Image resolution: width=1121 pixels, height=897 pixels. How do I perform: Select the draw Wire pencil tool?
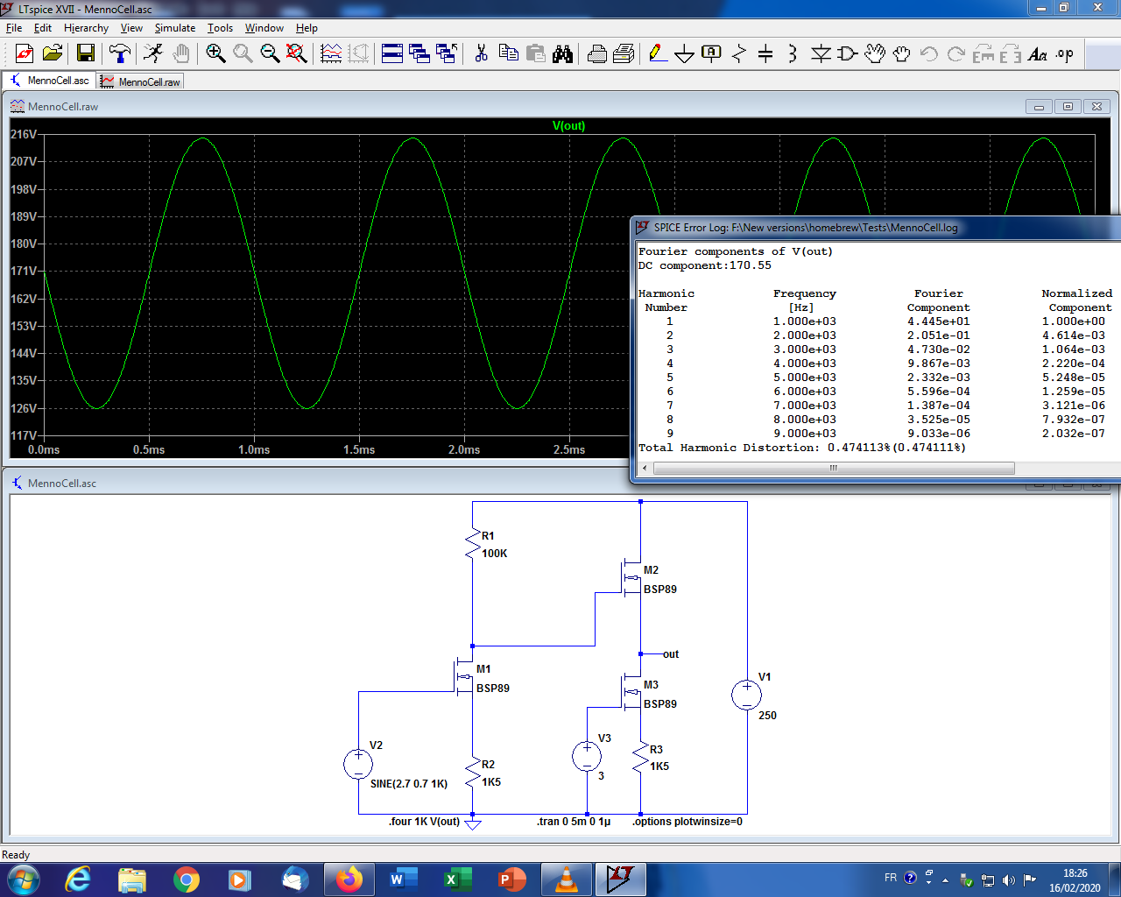(x=658, y=54)
